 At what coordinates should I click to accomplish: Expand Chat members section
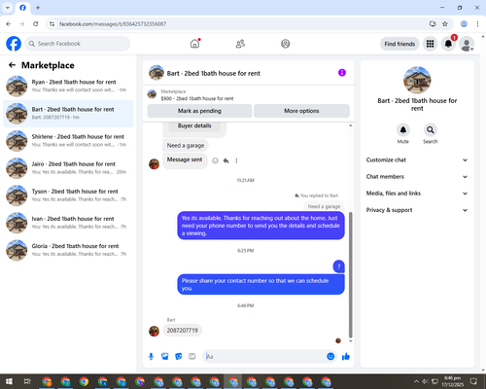[x=417, y=177]
